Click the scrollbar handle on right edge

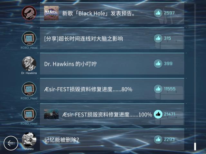pos(195,147)
